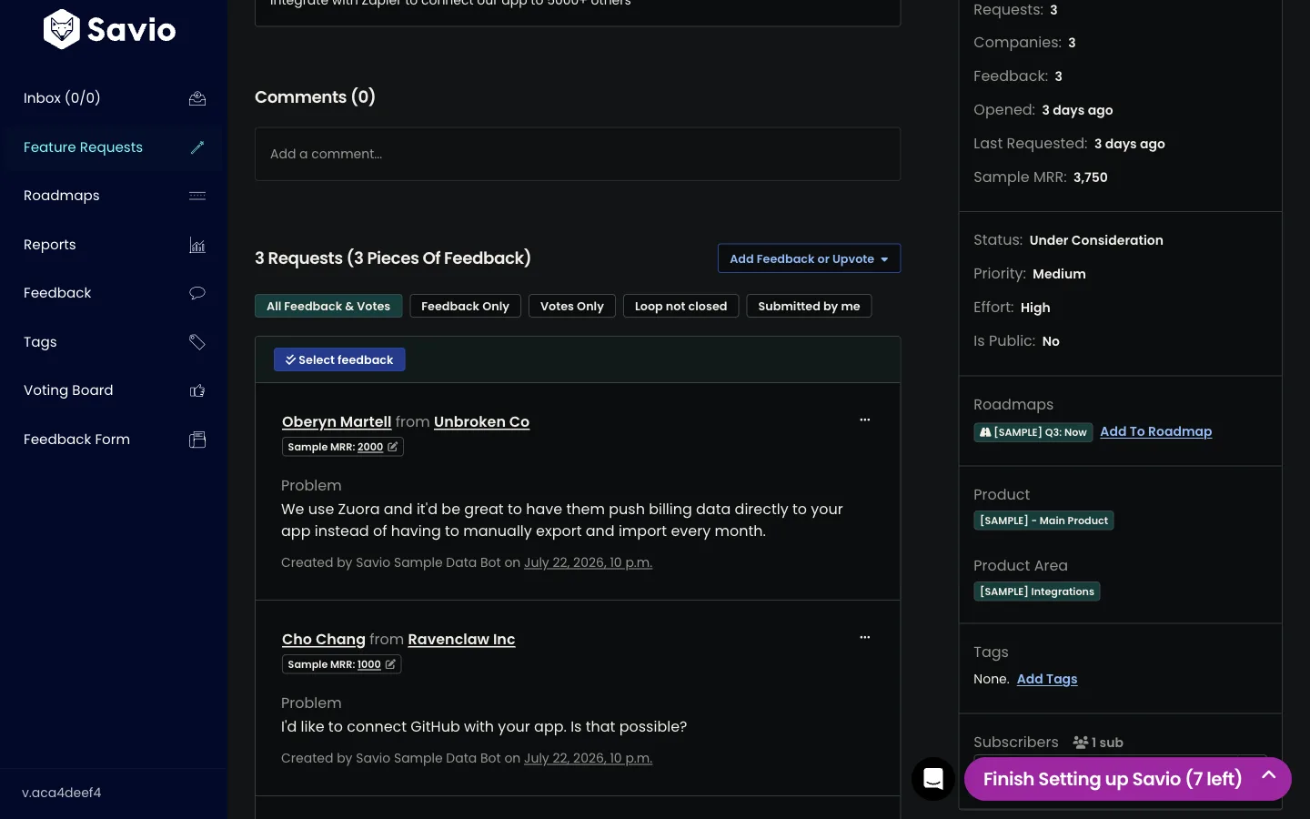Go to Feedback Form page

coord(76,440)
